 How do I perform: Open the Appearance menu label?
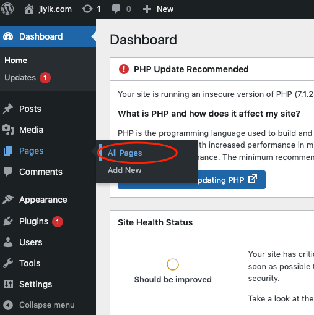click(43, 199)
